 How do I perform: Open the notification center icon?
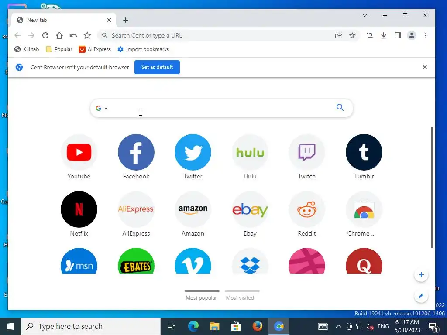coord(433,327)
